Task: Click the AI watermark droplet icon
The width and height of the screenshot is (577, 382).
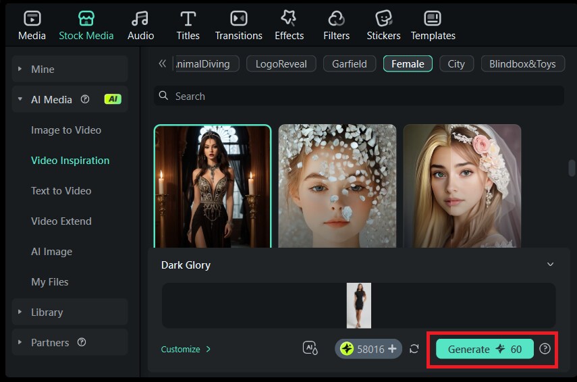Action: coord(310,348)
